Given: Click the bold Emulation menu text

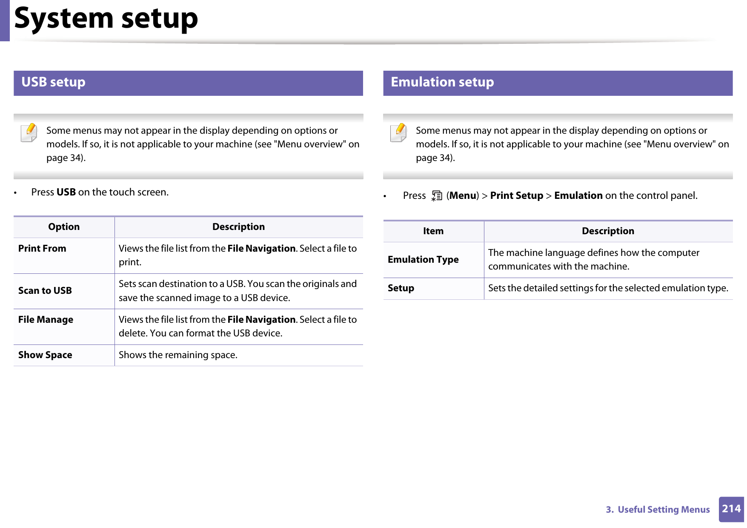Looking at the screenshot, I should 578,196.
